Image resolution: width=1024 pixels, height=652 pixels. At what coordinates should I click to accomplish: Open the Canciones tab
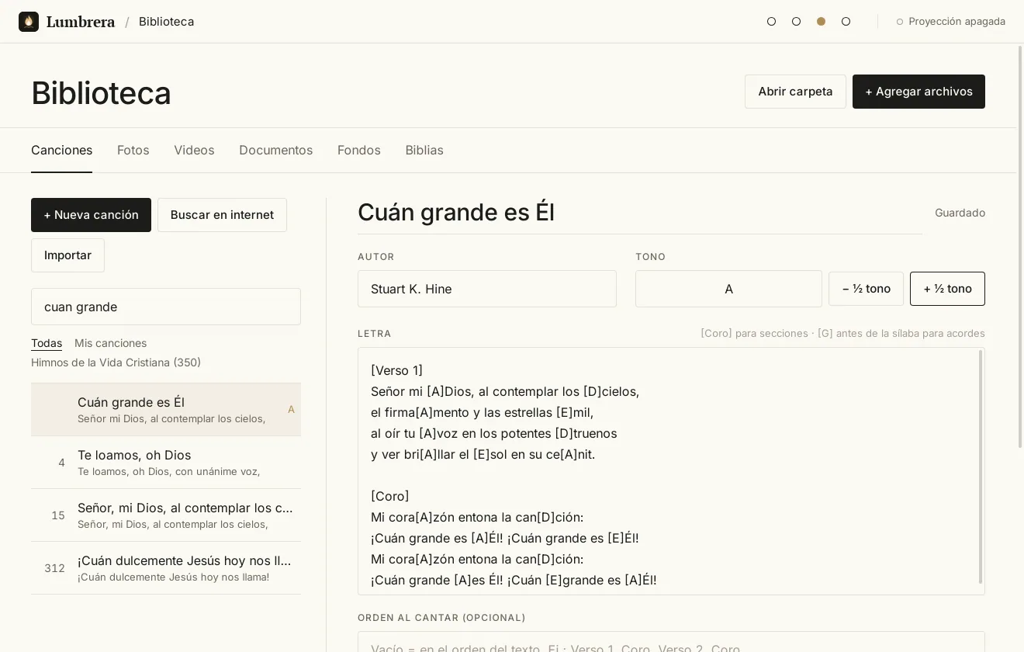pyautogui.click(x=61, y=150)
